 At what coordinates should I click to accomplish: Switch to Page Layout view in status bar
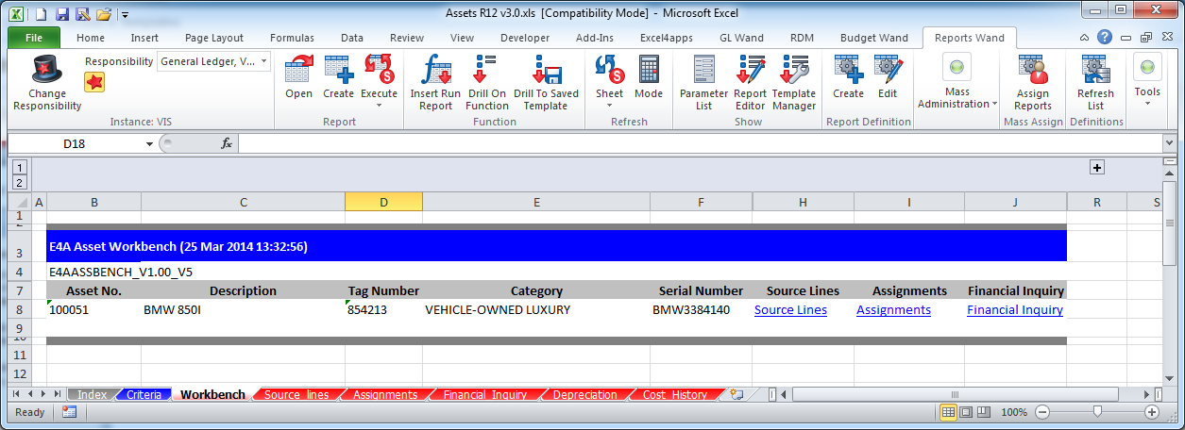pyautogui.click(x=966, y=412)
